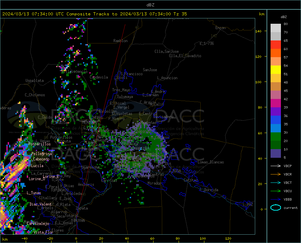Click the 'Mirador' map label
This screenshot has width=301, height=243.
click(155, 183)
